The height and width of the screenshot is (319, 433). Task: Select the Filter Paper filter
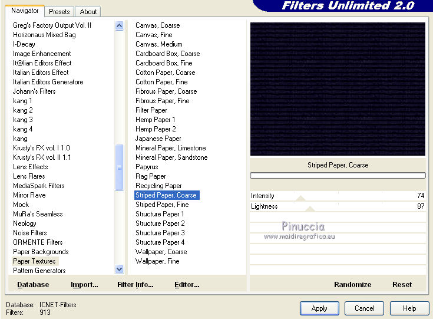point(151,110)
